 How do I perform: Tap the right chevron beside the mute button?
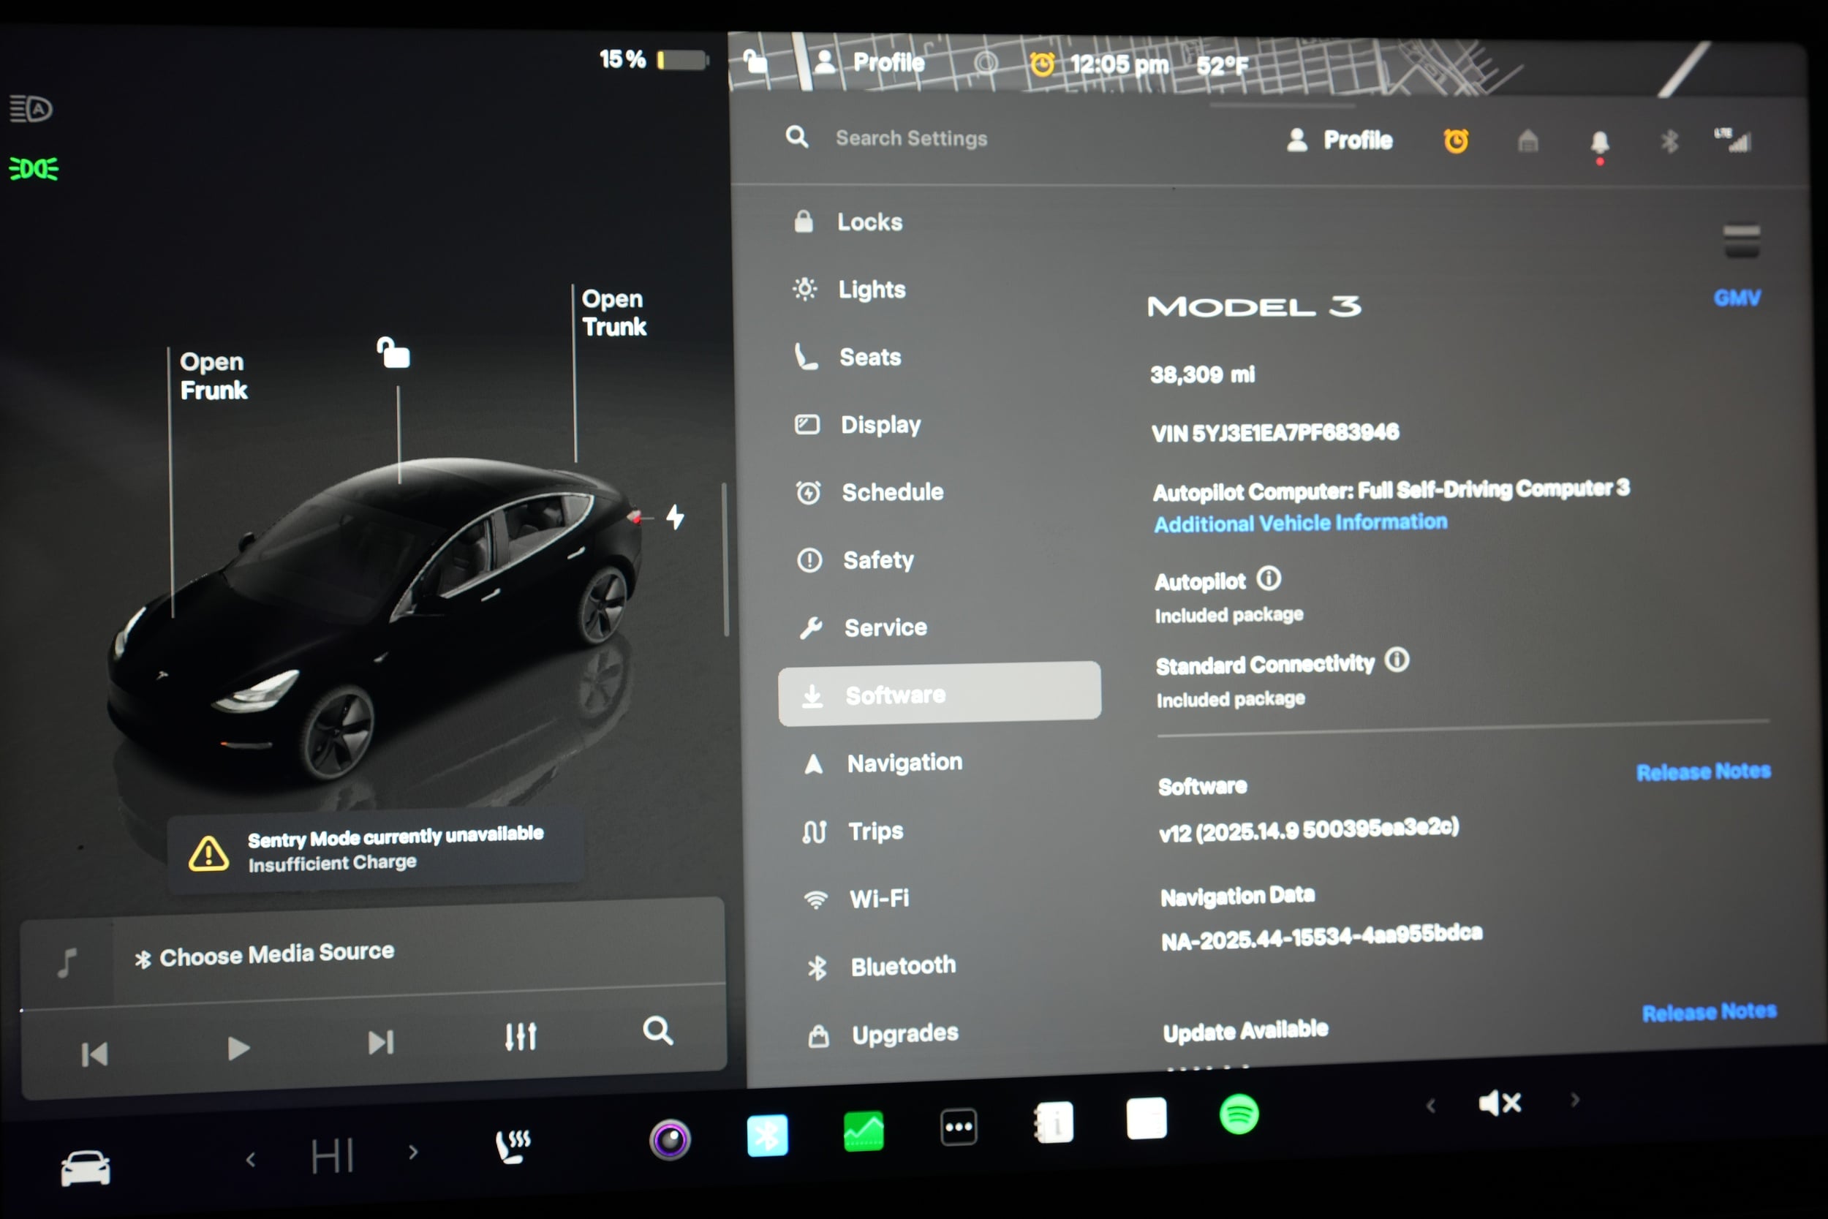tap(1576, 1101)
